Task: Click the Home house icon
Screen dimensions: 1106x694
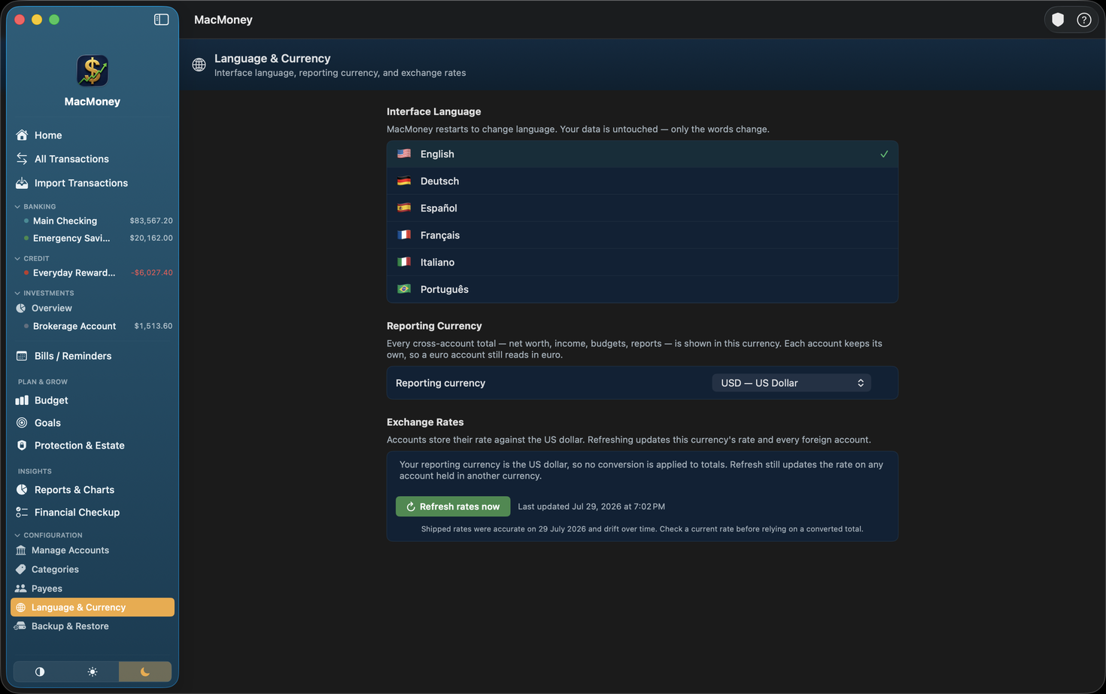Action: pos(22,135)
